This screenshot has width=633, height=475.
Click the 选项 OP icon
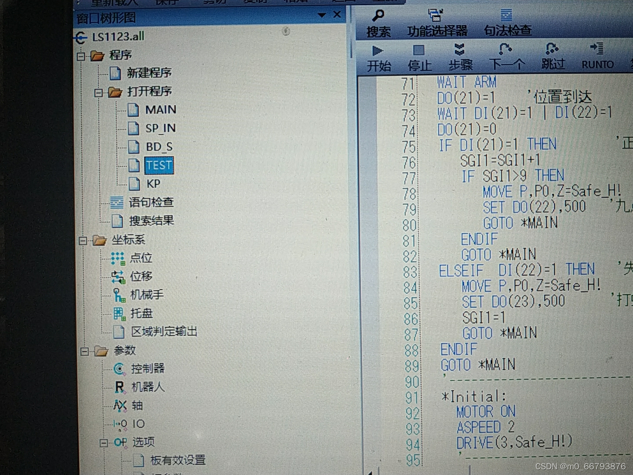point(120,442)
